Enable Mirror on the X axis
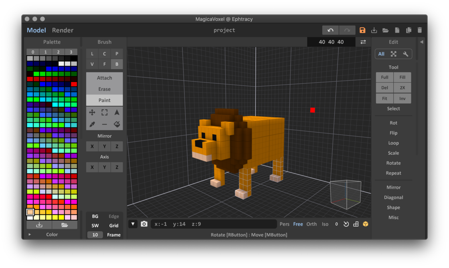This screenshot has height=268, width=449. pyautogui.click(x=92, y=146)
